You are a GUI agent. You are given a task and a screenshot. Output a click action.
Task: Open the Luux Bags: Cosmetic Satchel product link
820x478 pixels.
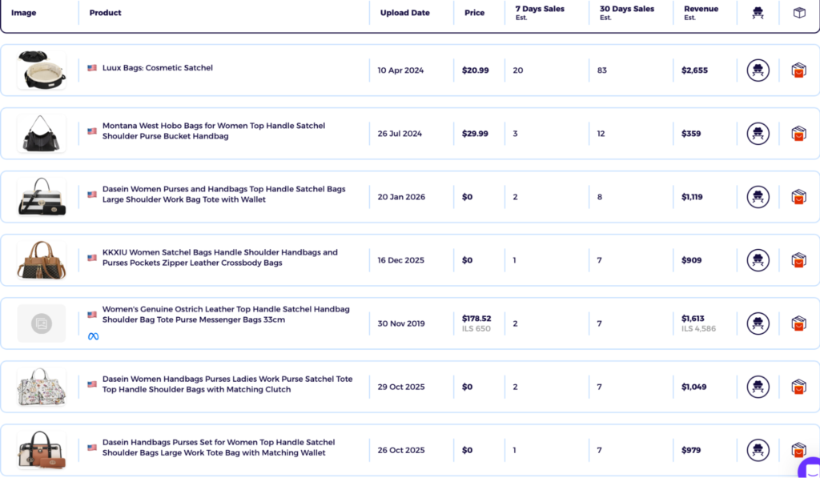(158, 67)
